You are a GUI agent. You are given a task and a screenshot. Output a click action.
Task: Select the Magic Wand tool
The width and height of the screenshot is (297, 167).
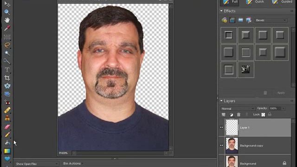[x=7, y=53]
